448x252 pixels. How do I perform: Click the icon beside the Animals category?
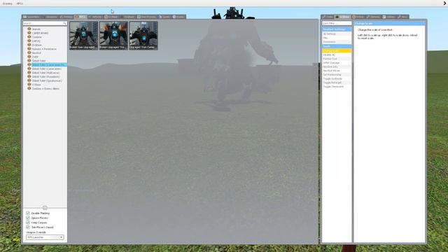pyautogui.click(x=29, y=29)
